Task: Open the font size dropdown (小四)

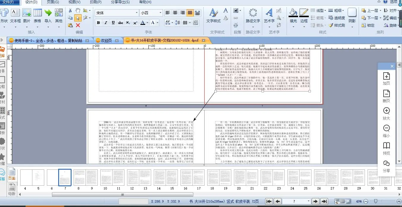Action: (160, 13)
